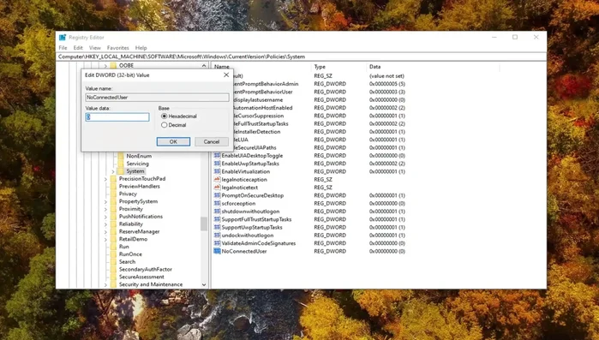The image size is (599, 340).
Task: Click the EnableUIADesktopToggle DWORD icon
Action: coord(217,155)
